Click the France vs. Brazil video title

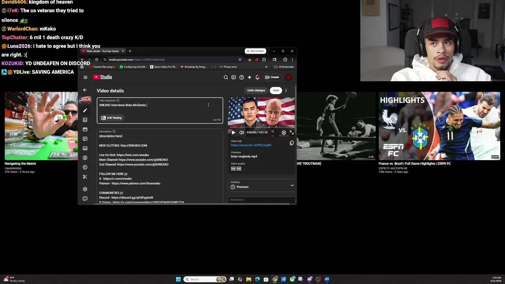(415, 163)
